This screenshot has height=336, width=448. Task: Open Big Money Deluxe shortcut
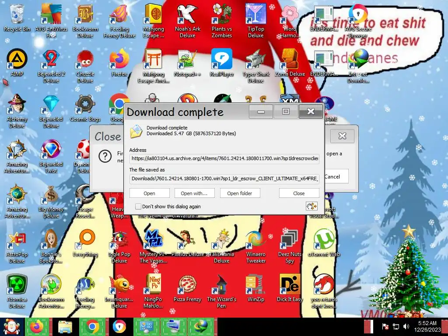51,201
